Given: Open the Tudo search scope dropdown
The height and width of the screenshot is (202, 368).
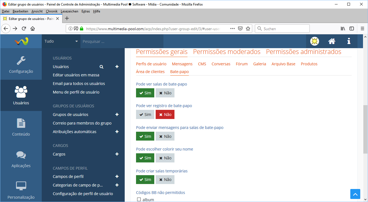Looking at the screenshot, I should pyautogui.click(x=61, y=41).
